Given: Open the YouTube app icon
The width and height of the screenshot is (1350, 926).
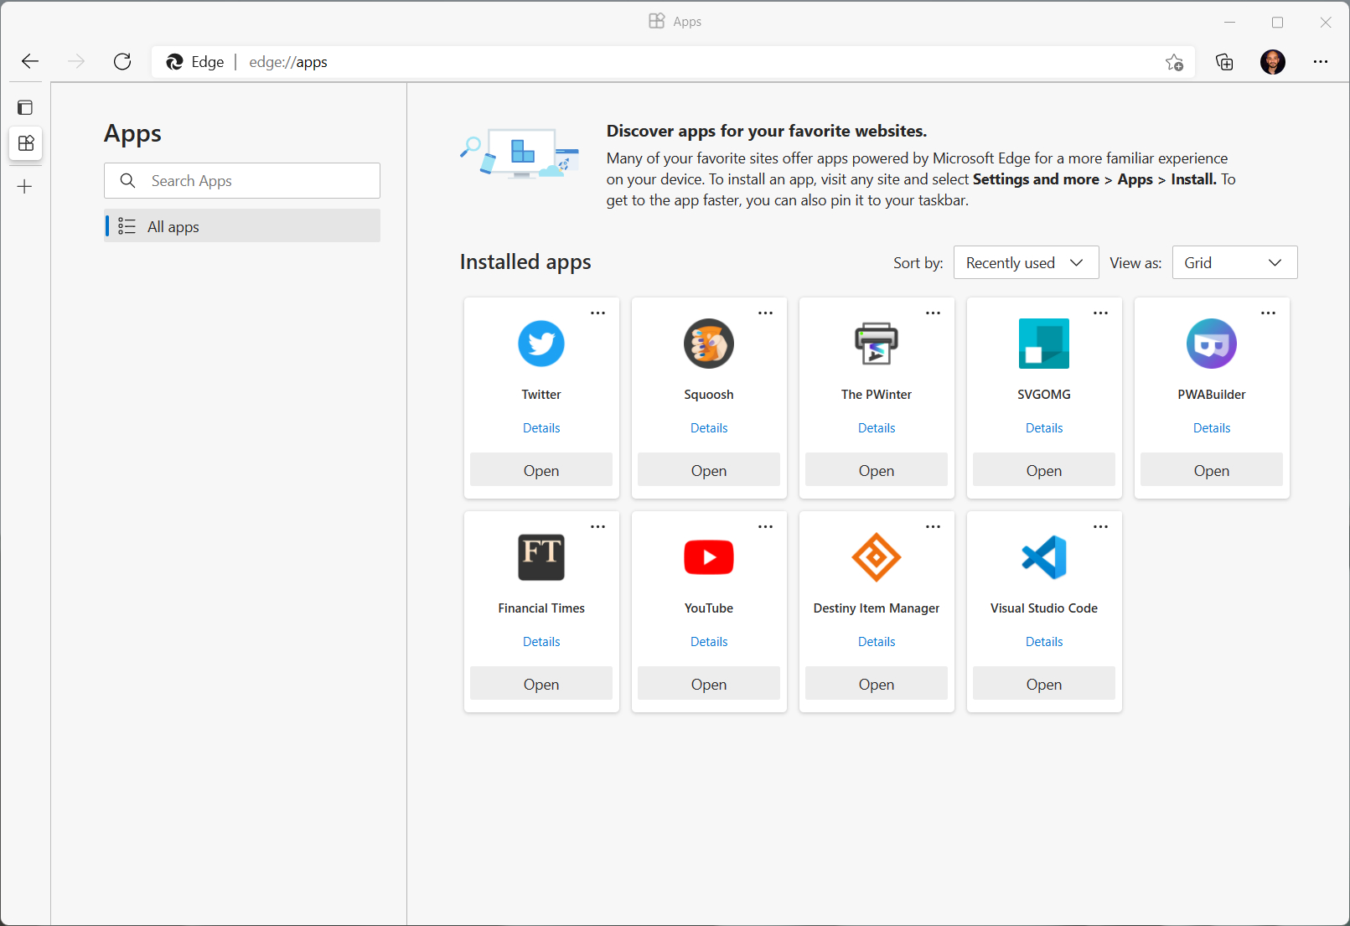Looking at the screenshot, I should pyautogui.click(x=708, y=557).
